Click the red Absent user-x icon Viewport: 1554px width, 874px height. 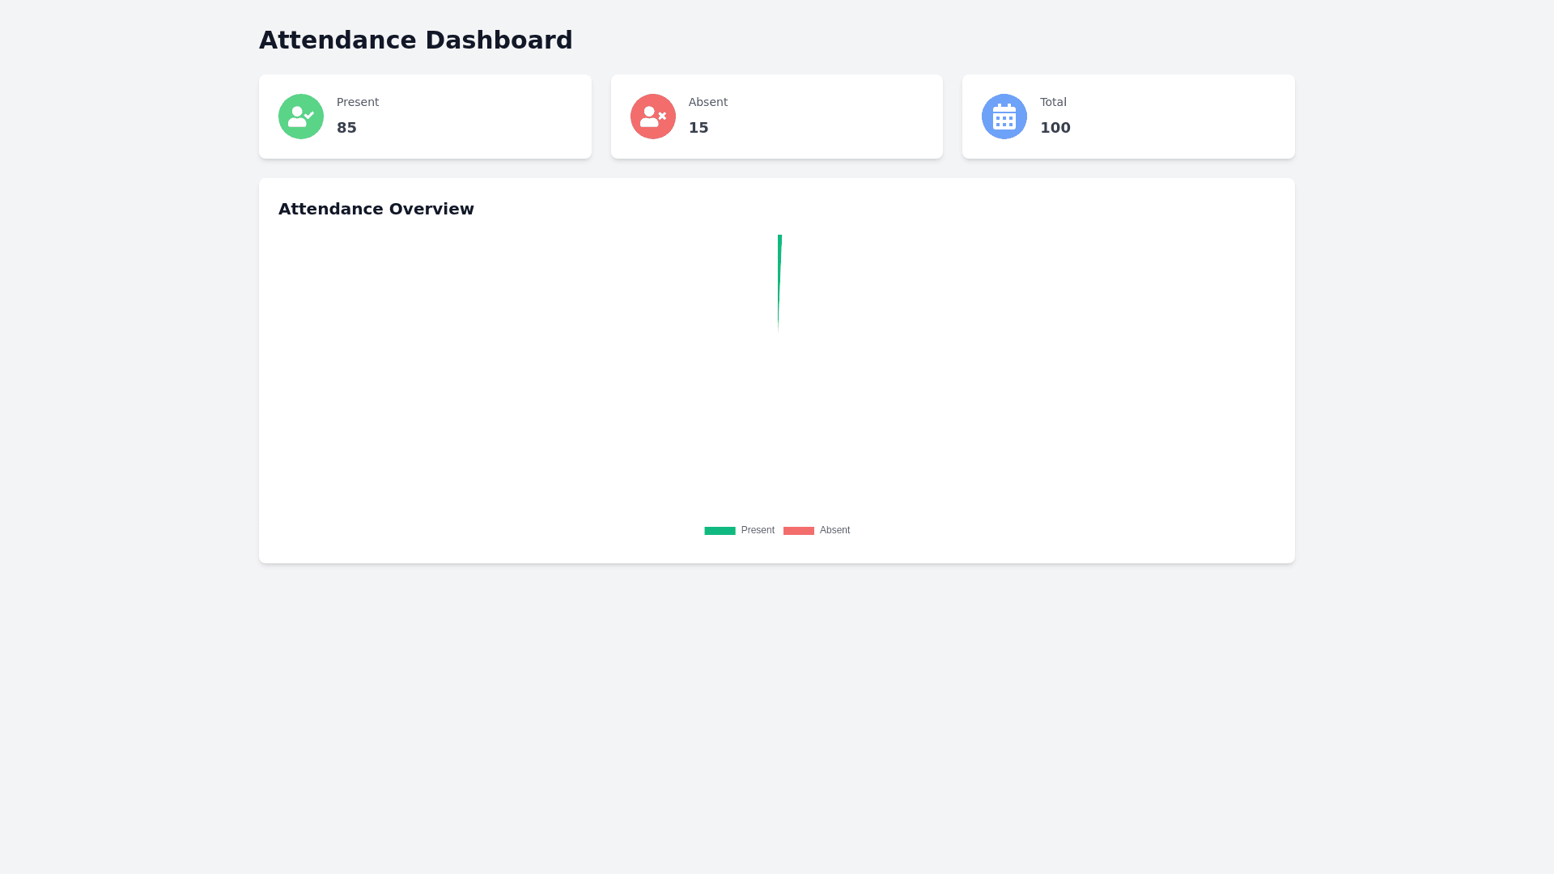pos(652,117)
